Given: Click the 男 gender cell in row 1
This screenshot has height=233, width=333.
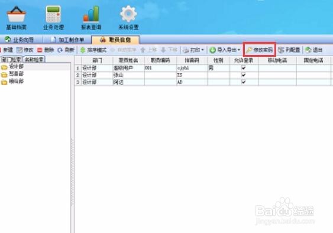Looking at the screenshot, I should [218, 68].
